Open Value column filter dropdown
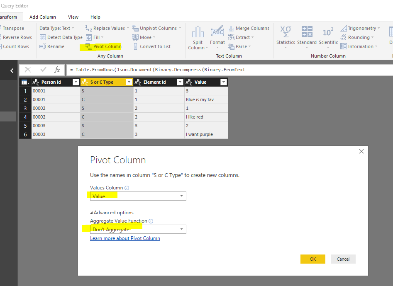 point(224,82)
